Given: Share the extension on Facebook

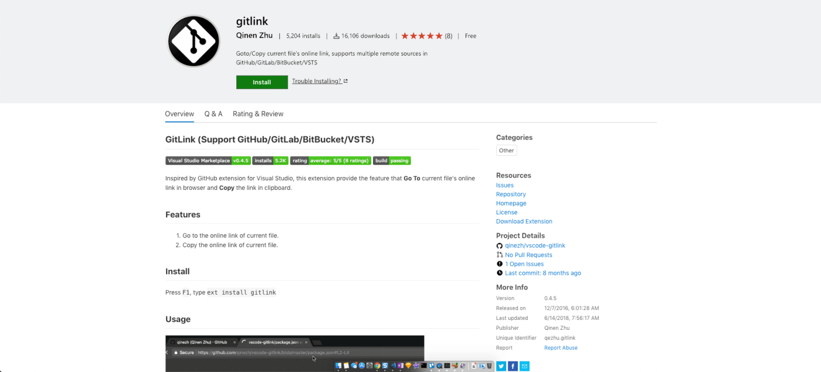Looking at the screenshot, I should pos(513,366).
